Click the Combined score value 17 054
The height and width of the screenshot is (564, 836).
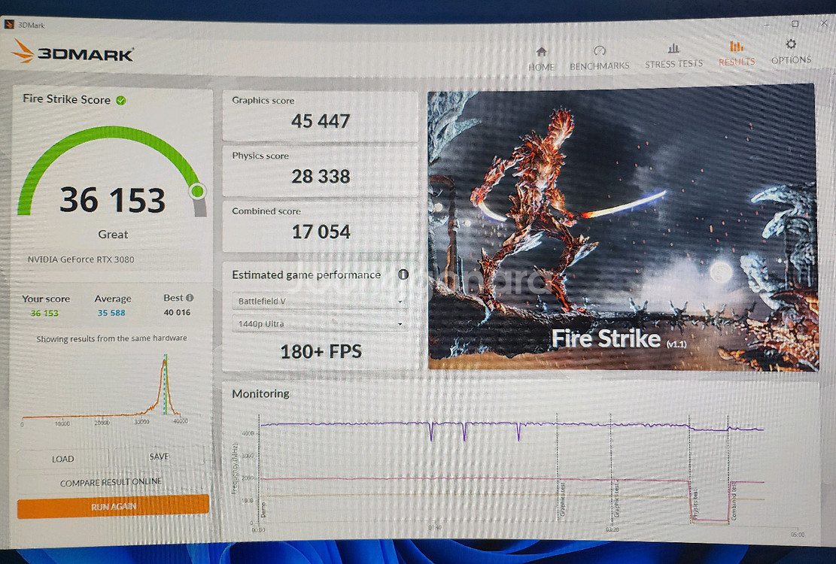tap(321, 232)
